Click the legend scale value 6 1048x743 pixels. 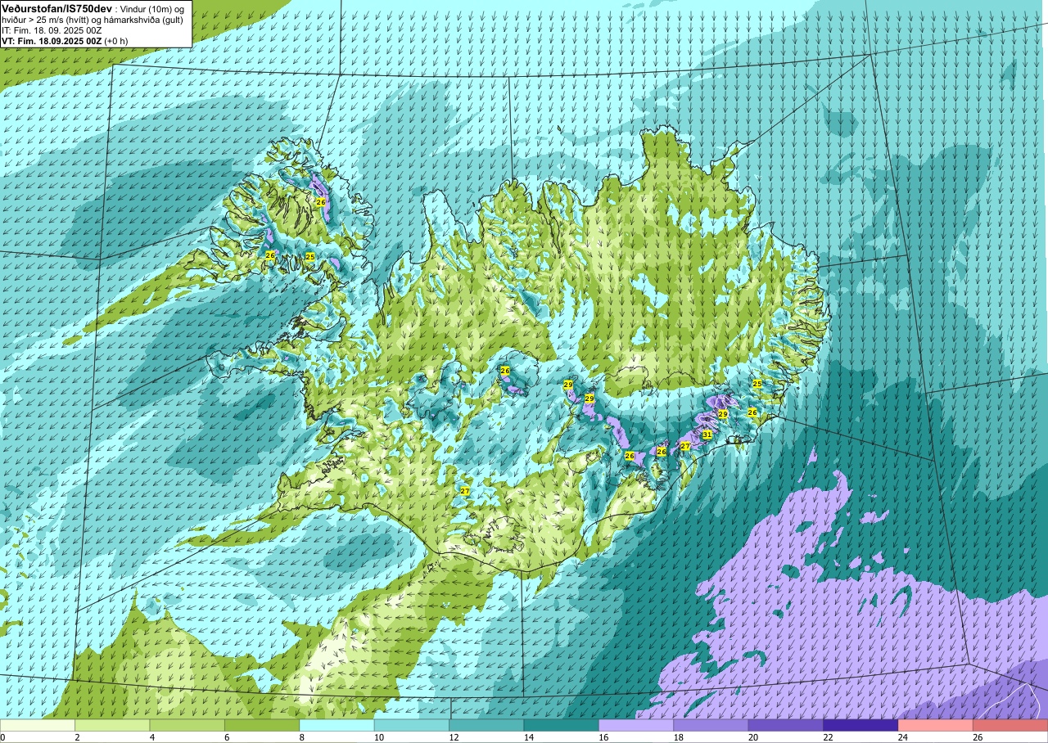point(228,737)
